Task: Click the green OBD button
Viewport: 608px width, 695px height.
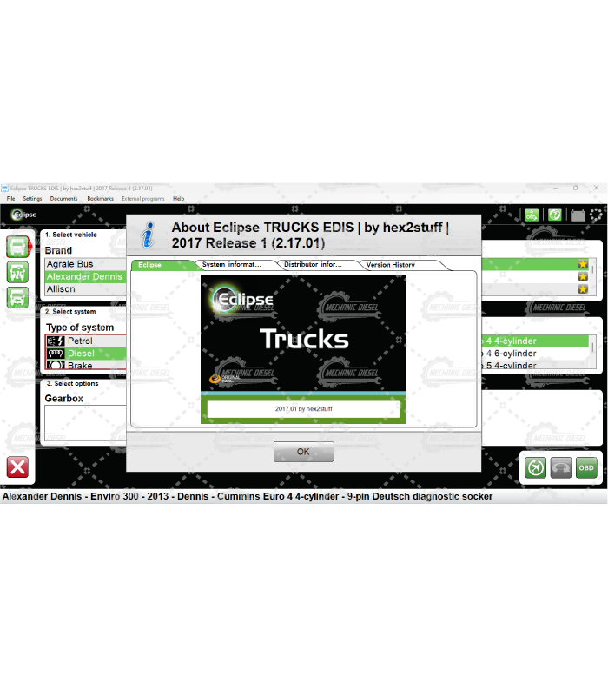Action: pyautogui.click(x=586, y=467)
